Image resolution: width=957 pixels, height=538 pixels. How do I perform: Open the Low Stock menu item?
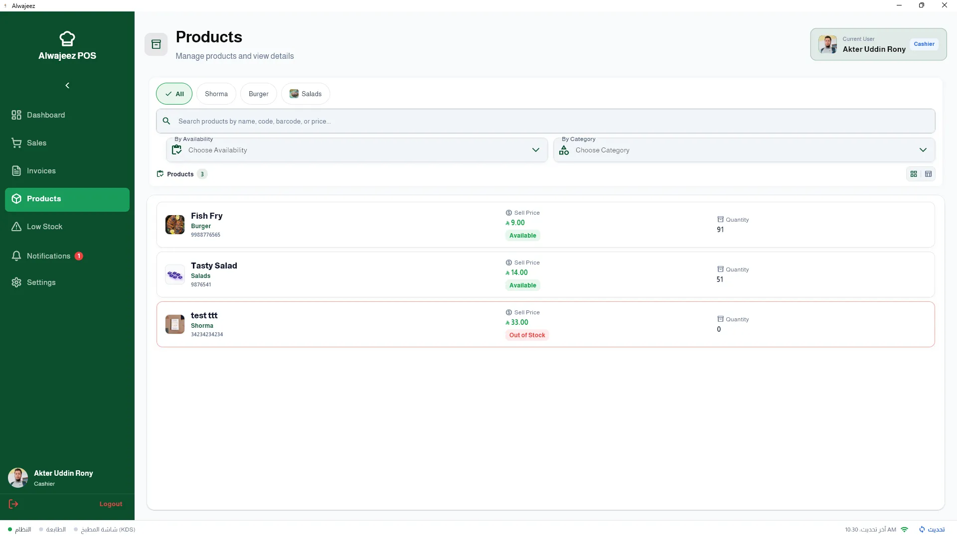(67, 227)
